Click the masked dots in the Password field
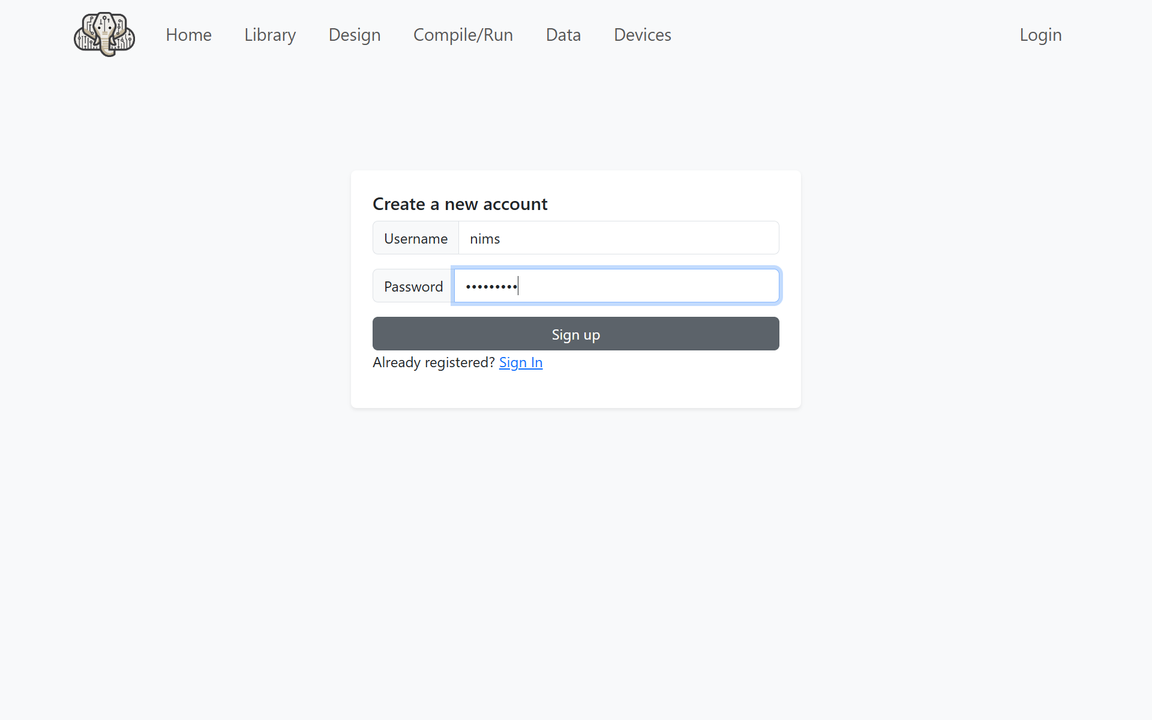Image resolution: width=1152 pixels, height=720 pixels. pos(491,287)
